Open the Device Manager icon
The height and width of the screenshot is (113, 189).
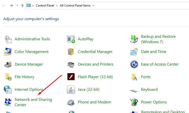coord(8,64)
